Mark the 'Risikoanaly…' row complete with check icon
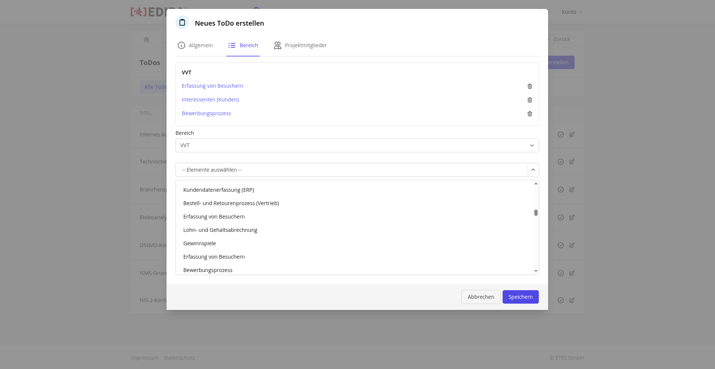The height and width of the screenshot is (369, 715). tap(561, 217)
